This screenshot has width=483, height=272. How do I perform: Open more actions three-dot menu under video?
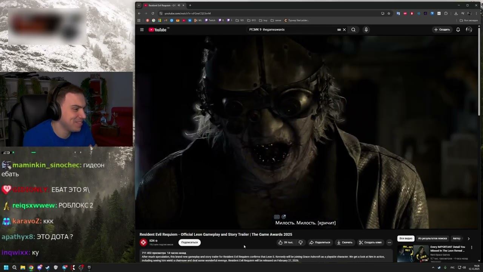pos(389,243)
